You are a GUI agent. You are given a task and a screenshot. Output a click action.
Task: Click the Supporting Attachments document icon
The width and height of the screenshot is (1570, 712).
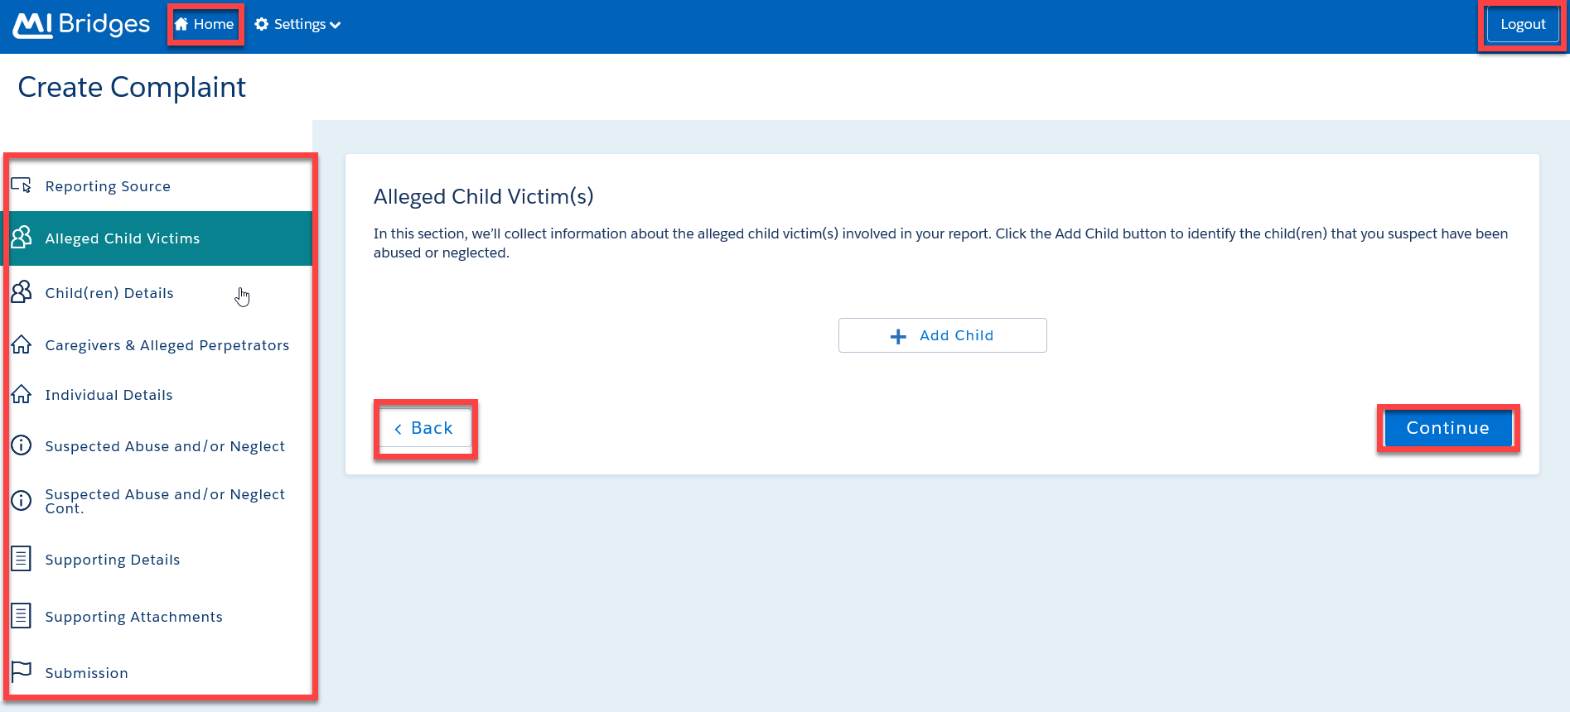(22, 616)
